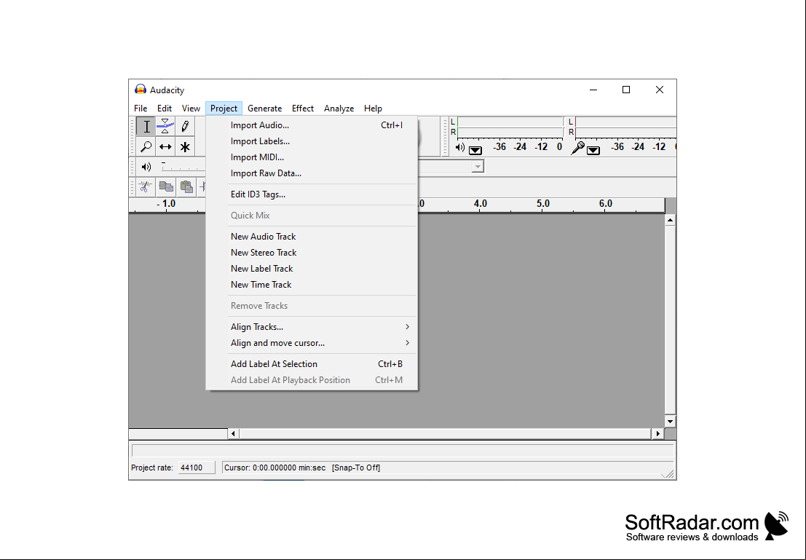Open the View menu
806x560 pixels.
191,108
